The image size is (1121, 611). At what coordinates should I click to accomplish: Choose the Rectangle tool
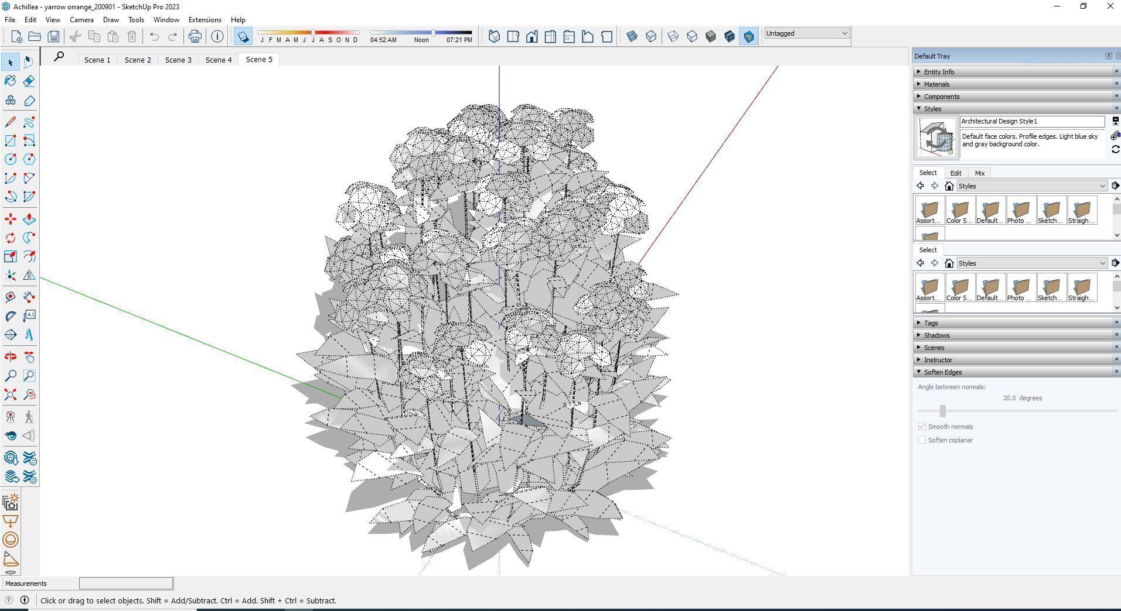click(x=11, y=140)
